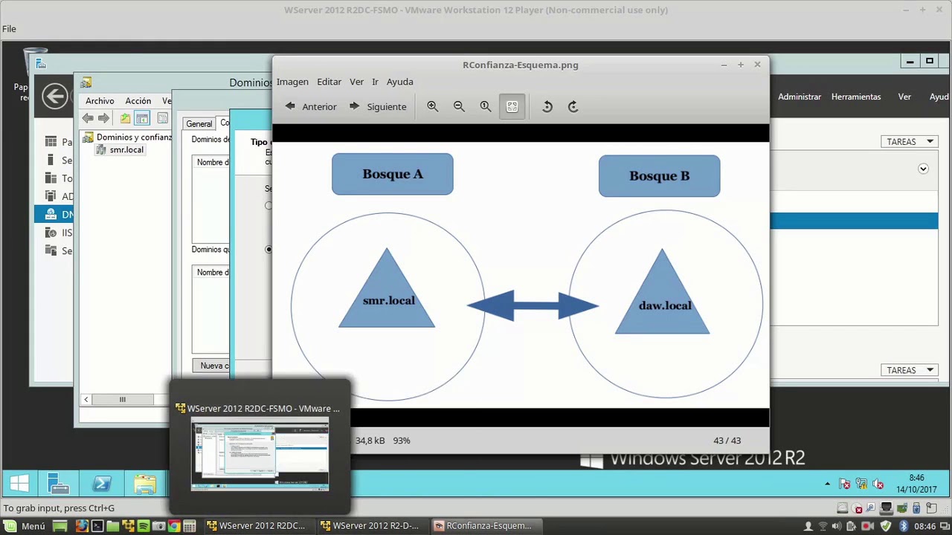
Task: Switch to General tab in properties
Action: (x=199, y=124)
